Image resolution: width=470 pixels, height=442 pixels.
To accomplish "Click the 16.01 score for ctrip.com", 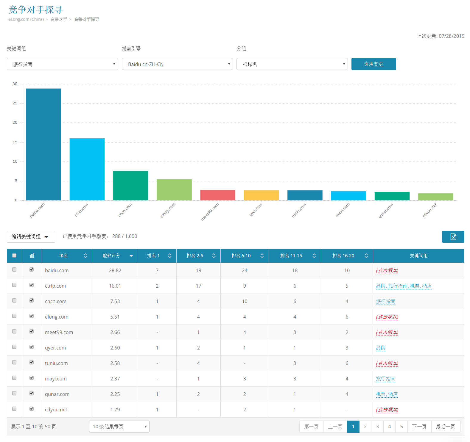I will point(115,286).
